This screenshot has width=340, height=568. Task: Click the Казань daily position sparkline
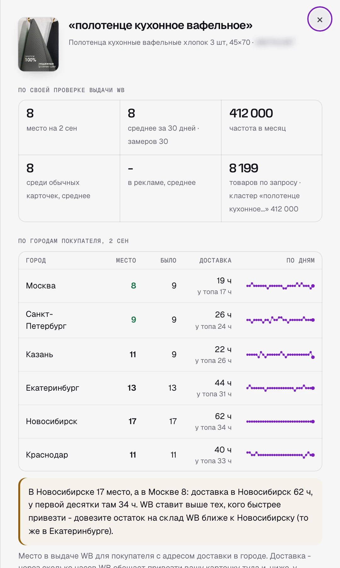click(x=280, y=355)
